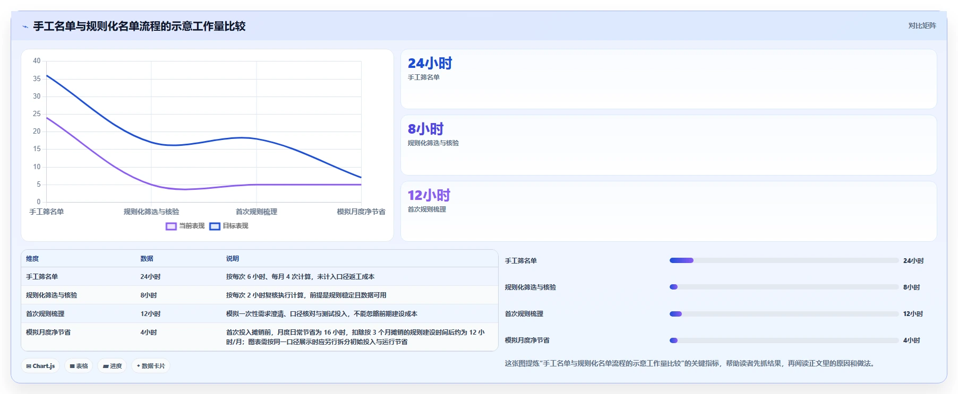Viewport: 958px width, 394px height.
Task: Click the 12小时 cell in the table
Action: [150, 314]
